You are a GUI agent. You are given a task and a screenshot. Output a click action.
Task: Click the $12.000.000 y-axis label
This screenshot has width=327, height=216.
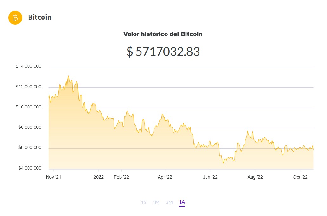[29, 87]
